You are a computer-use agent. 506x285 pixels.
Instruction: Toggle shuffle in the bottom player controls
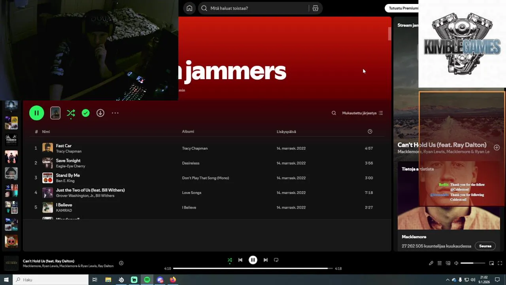click(230, 260)
